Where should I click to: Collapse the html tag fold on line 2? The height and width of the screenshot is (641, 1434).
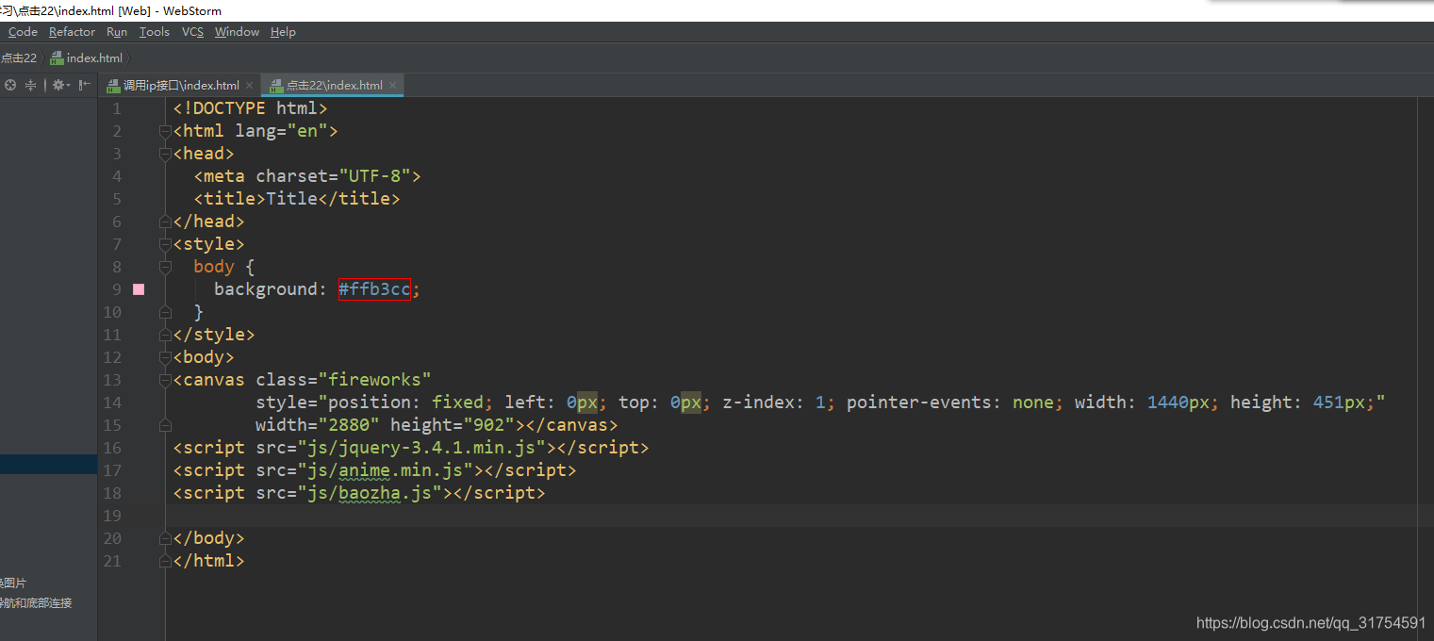pyautogui.click(x=165, y=131)
